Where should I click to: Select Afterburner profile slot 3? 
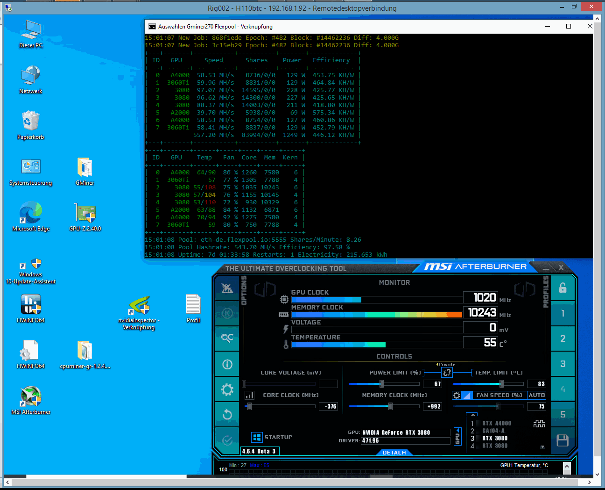pos(563,364)
